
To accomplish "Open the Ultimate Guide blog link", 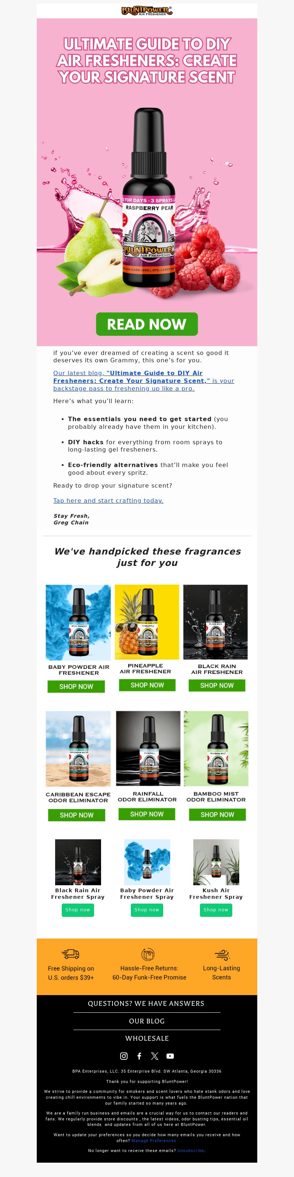I will click(144, 381).
